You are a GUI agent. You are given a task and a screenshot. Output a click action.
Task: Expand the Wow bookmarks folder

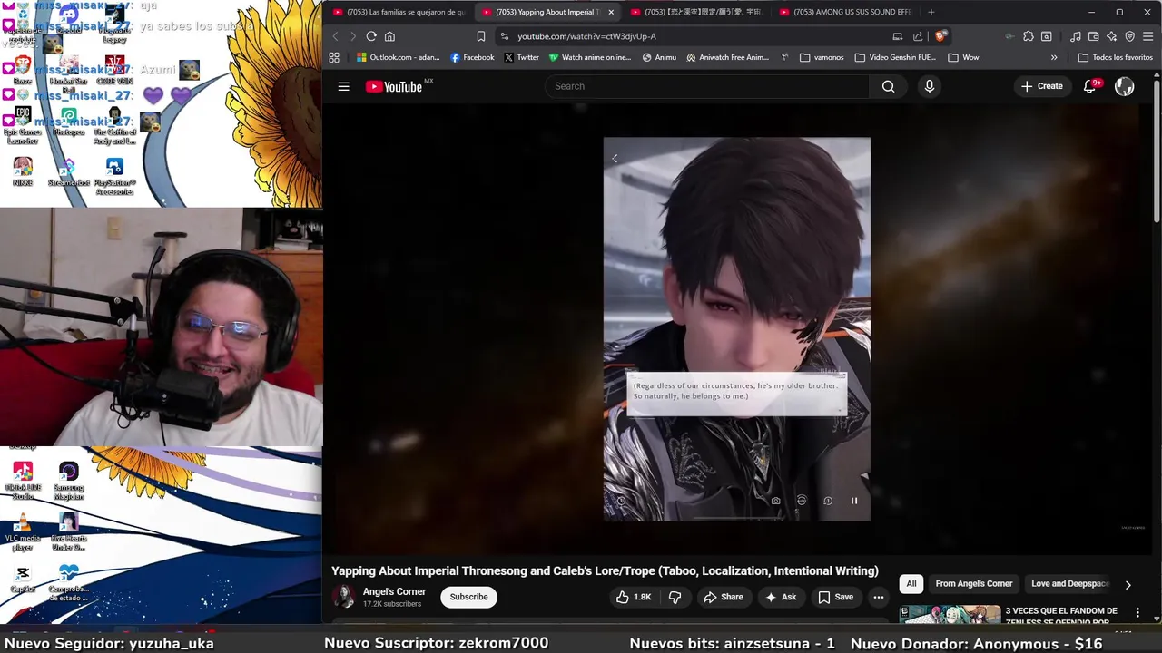[963, 57]
